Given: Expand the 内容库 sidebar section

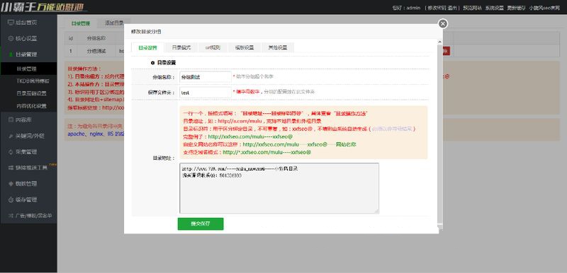Looking at the screenshot, I should [28, 120].
